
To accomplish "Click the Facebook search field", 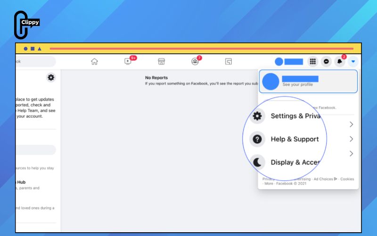I will (x=36, y=61).
